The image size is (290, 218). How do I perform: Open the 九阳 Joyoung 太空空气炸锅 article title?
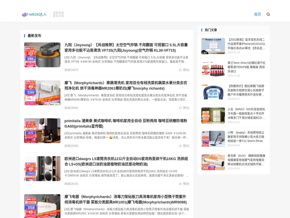tap(126, 48)
